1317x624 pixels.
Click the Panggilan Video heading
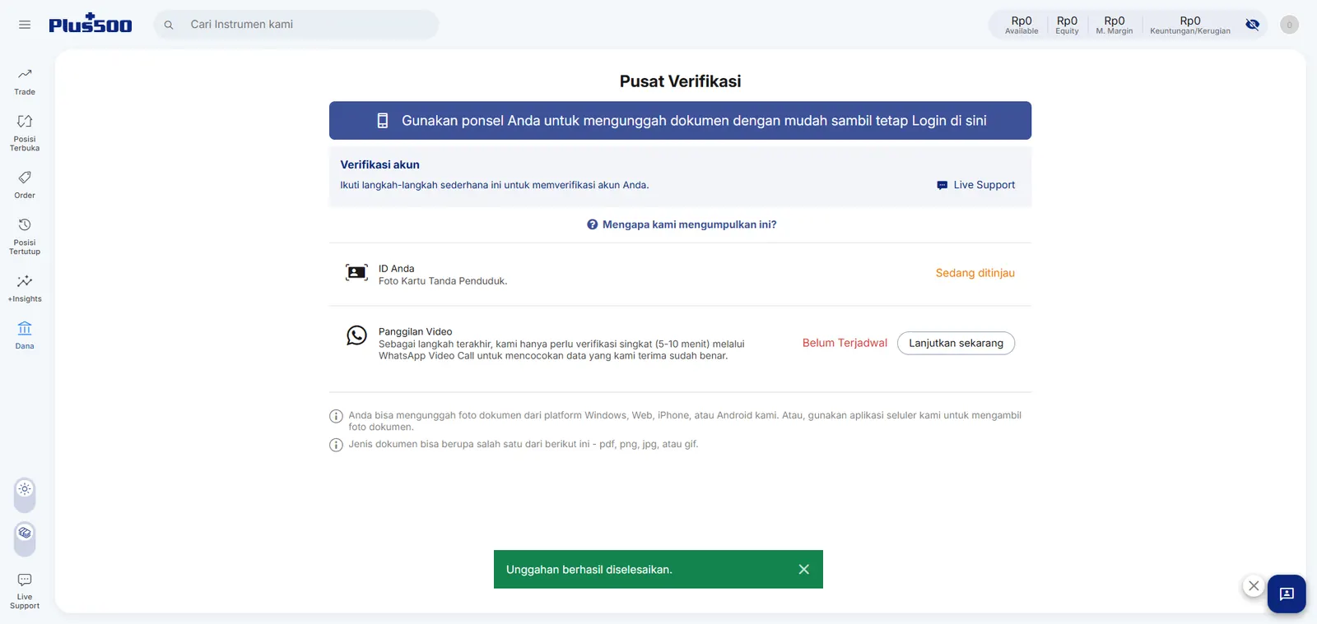416,332
